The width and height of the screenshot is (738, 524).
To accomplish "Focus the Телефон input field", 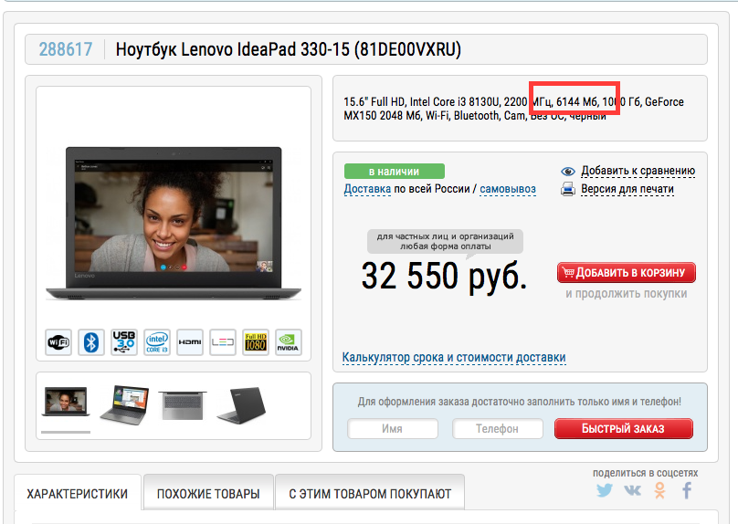I will (x=498, y=428).
